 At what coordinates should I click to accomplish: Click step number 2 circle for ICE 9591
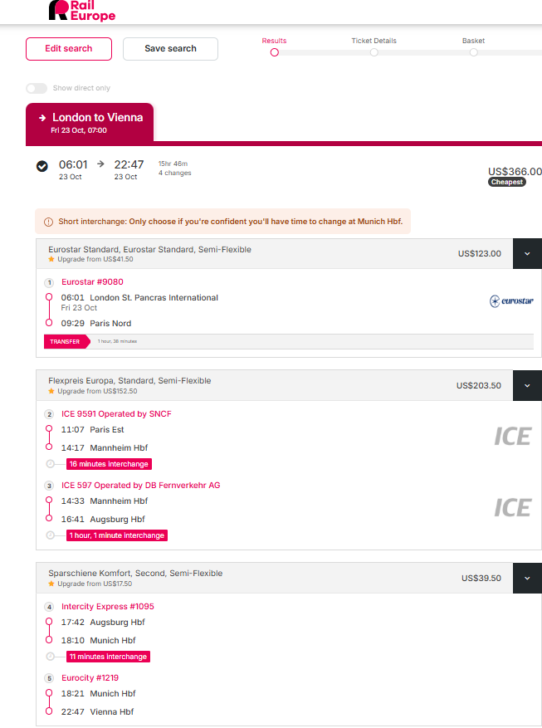point(49,414)
